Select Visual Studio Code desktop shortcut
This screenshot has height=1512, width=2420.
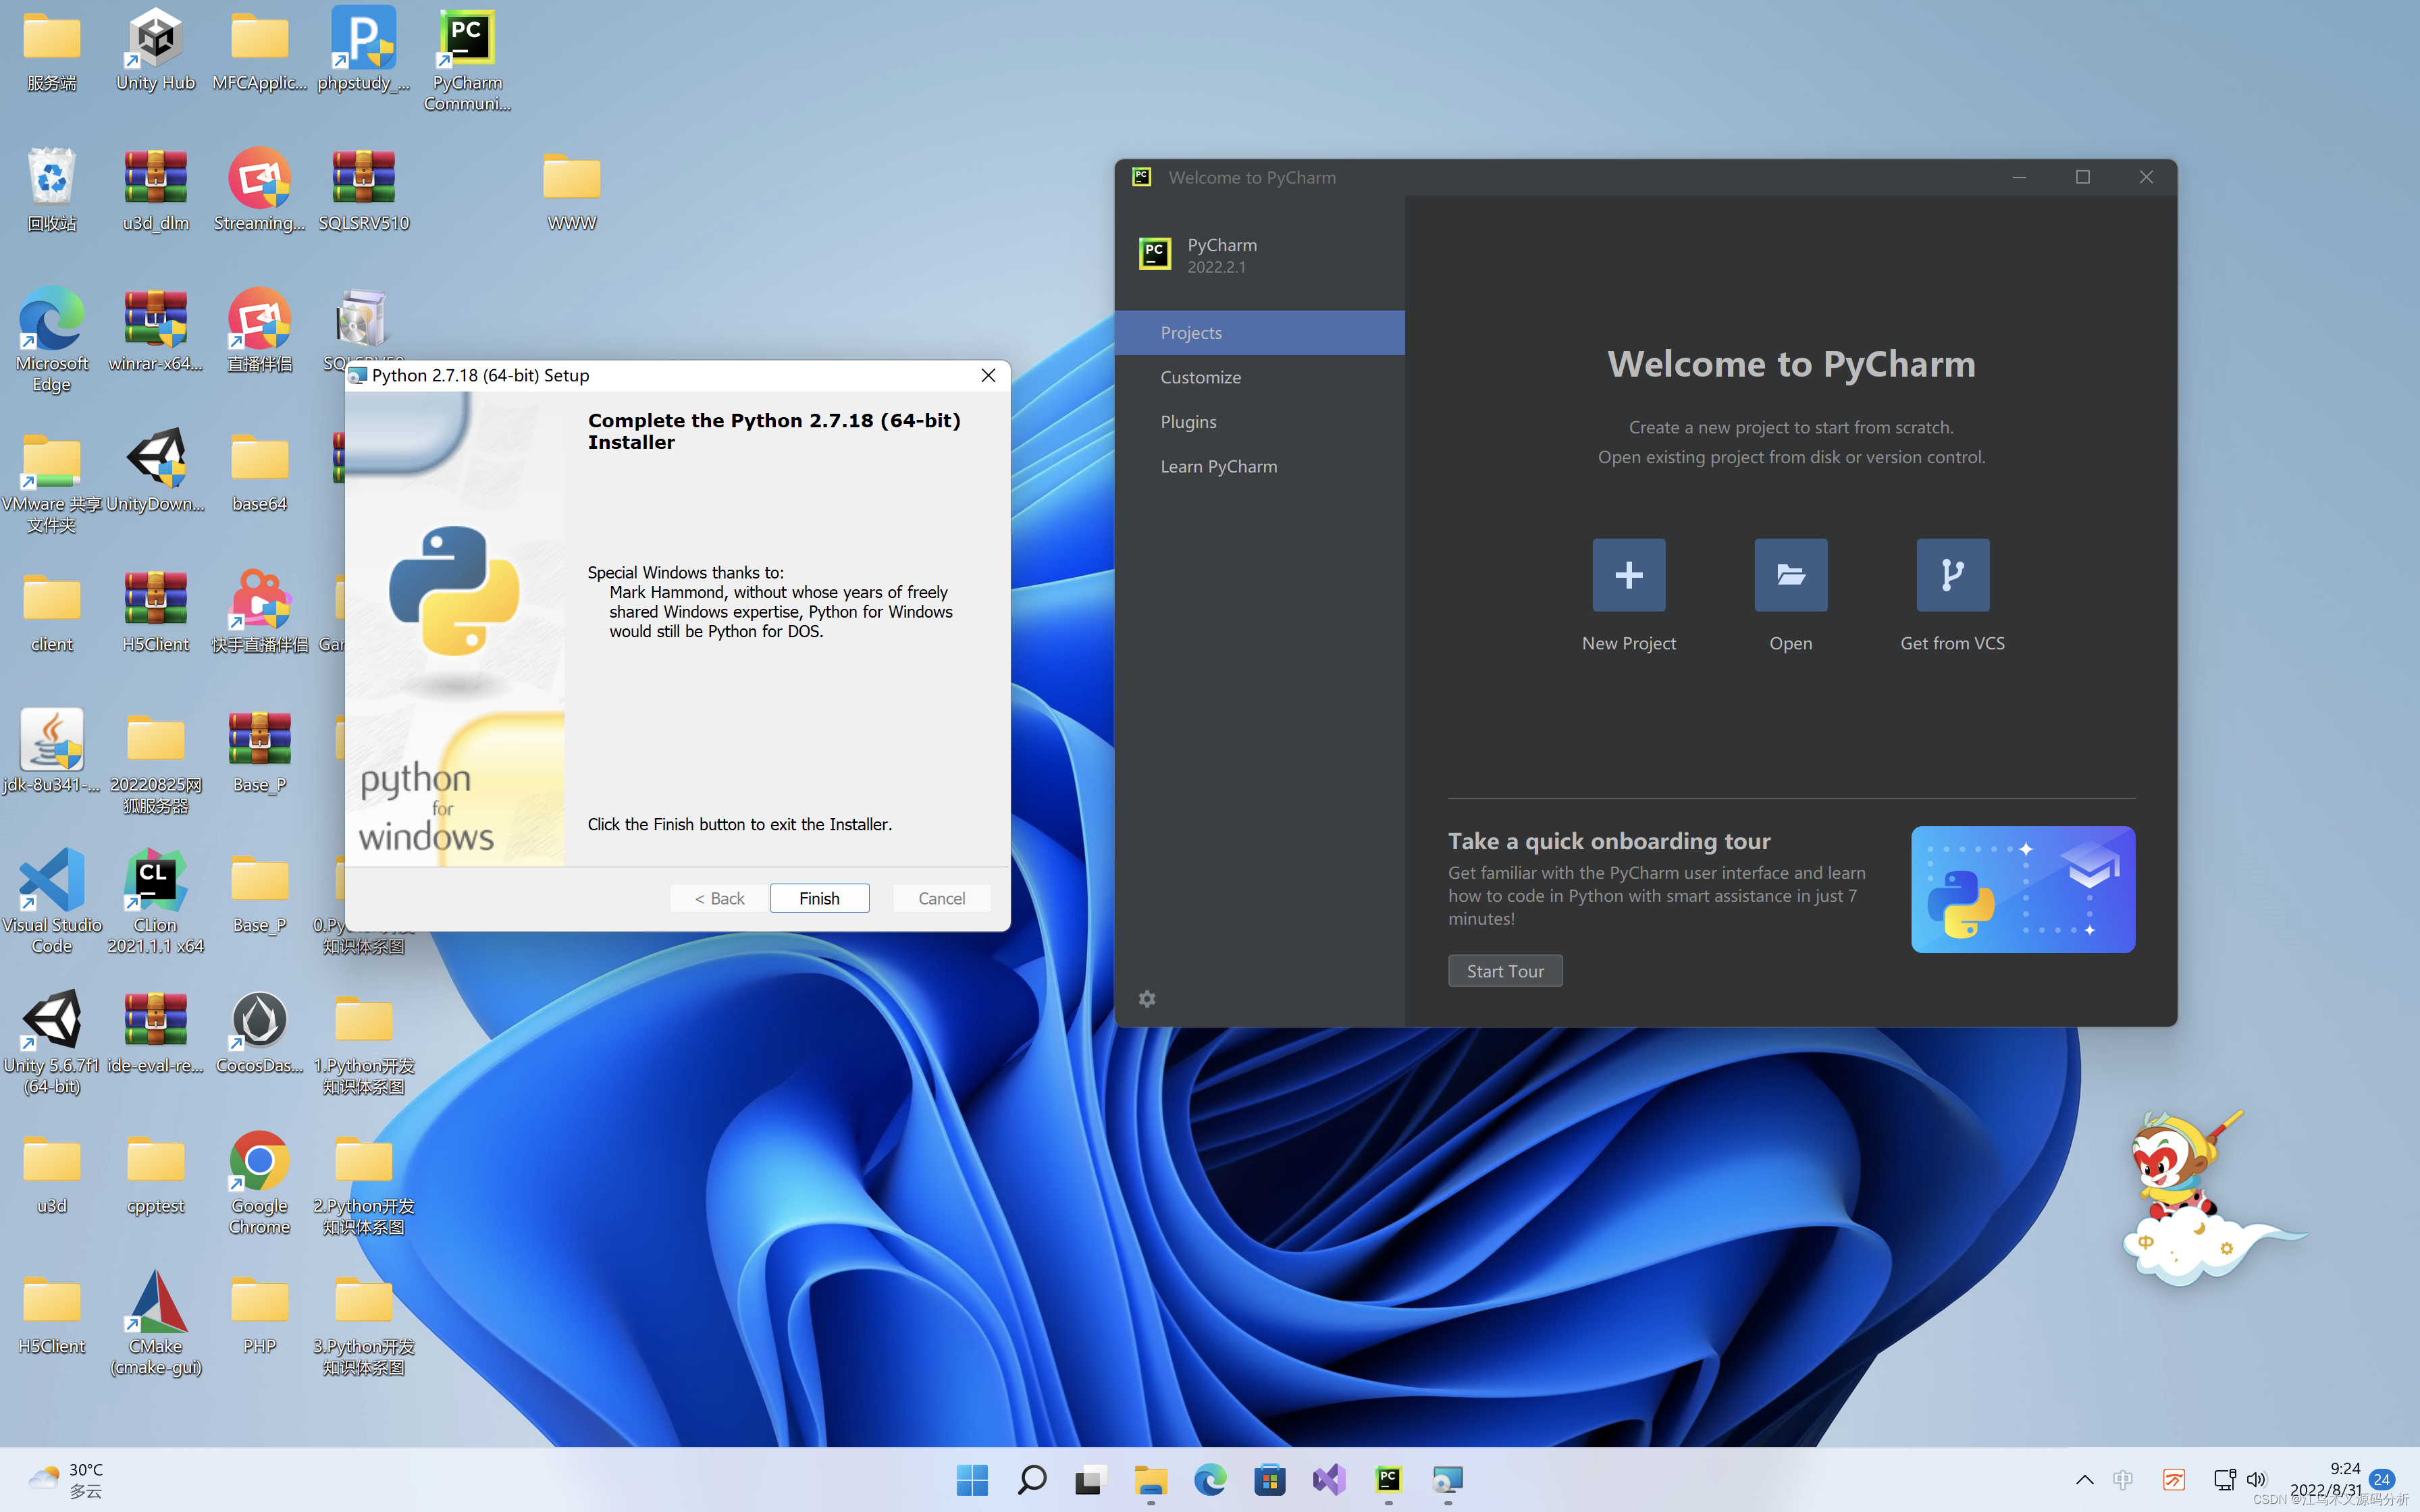(51, 901)
